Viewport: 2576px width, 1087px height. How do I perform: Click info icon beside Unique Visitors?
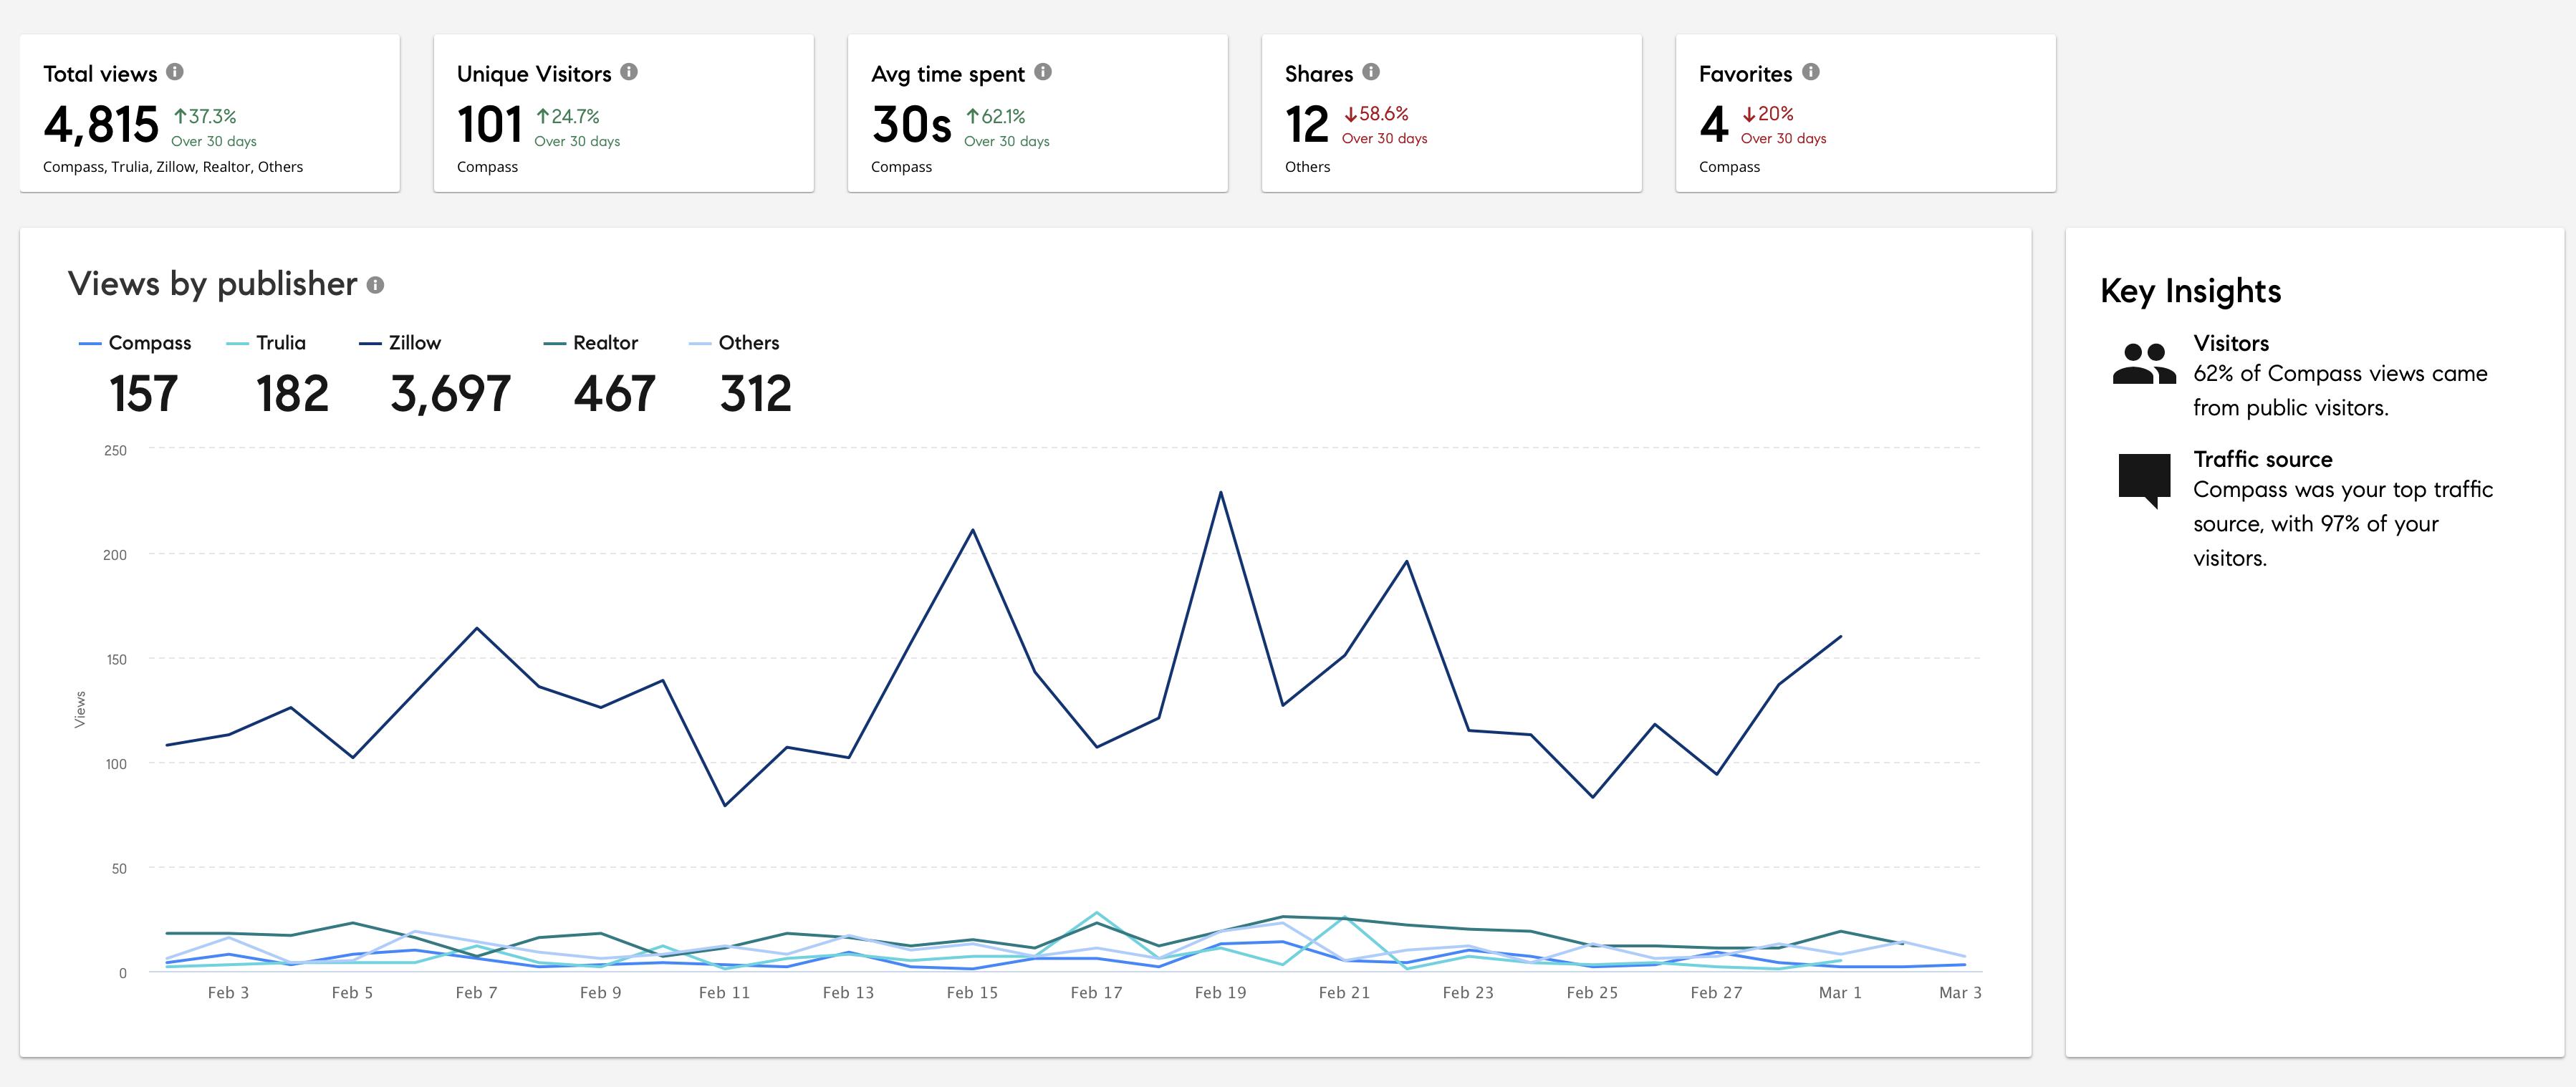point(629,72)
